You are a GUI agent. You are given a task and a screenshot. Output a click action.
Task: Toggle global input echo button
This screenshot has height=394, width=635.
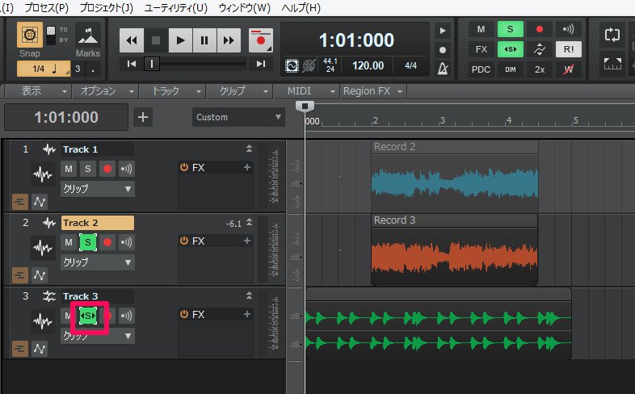pos(569,29)
